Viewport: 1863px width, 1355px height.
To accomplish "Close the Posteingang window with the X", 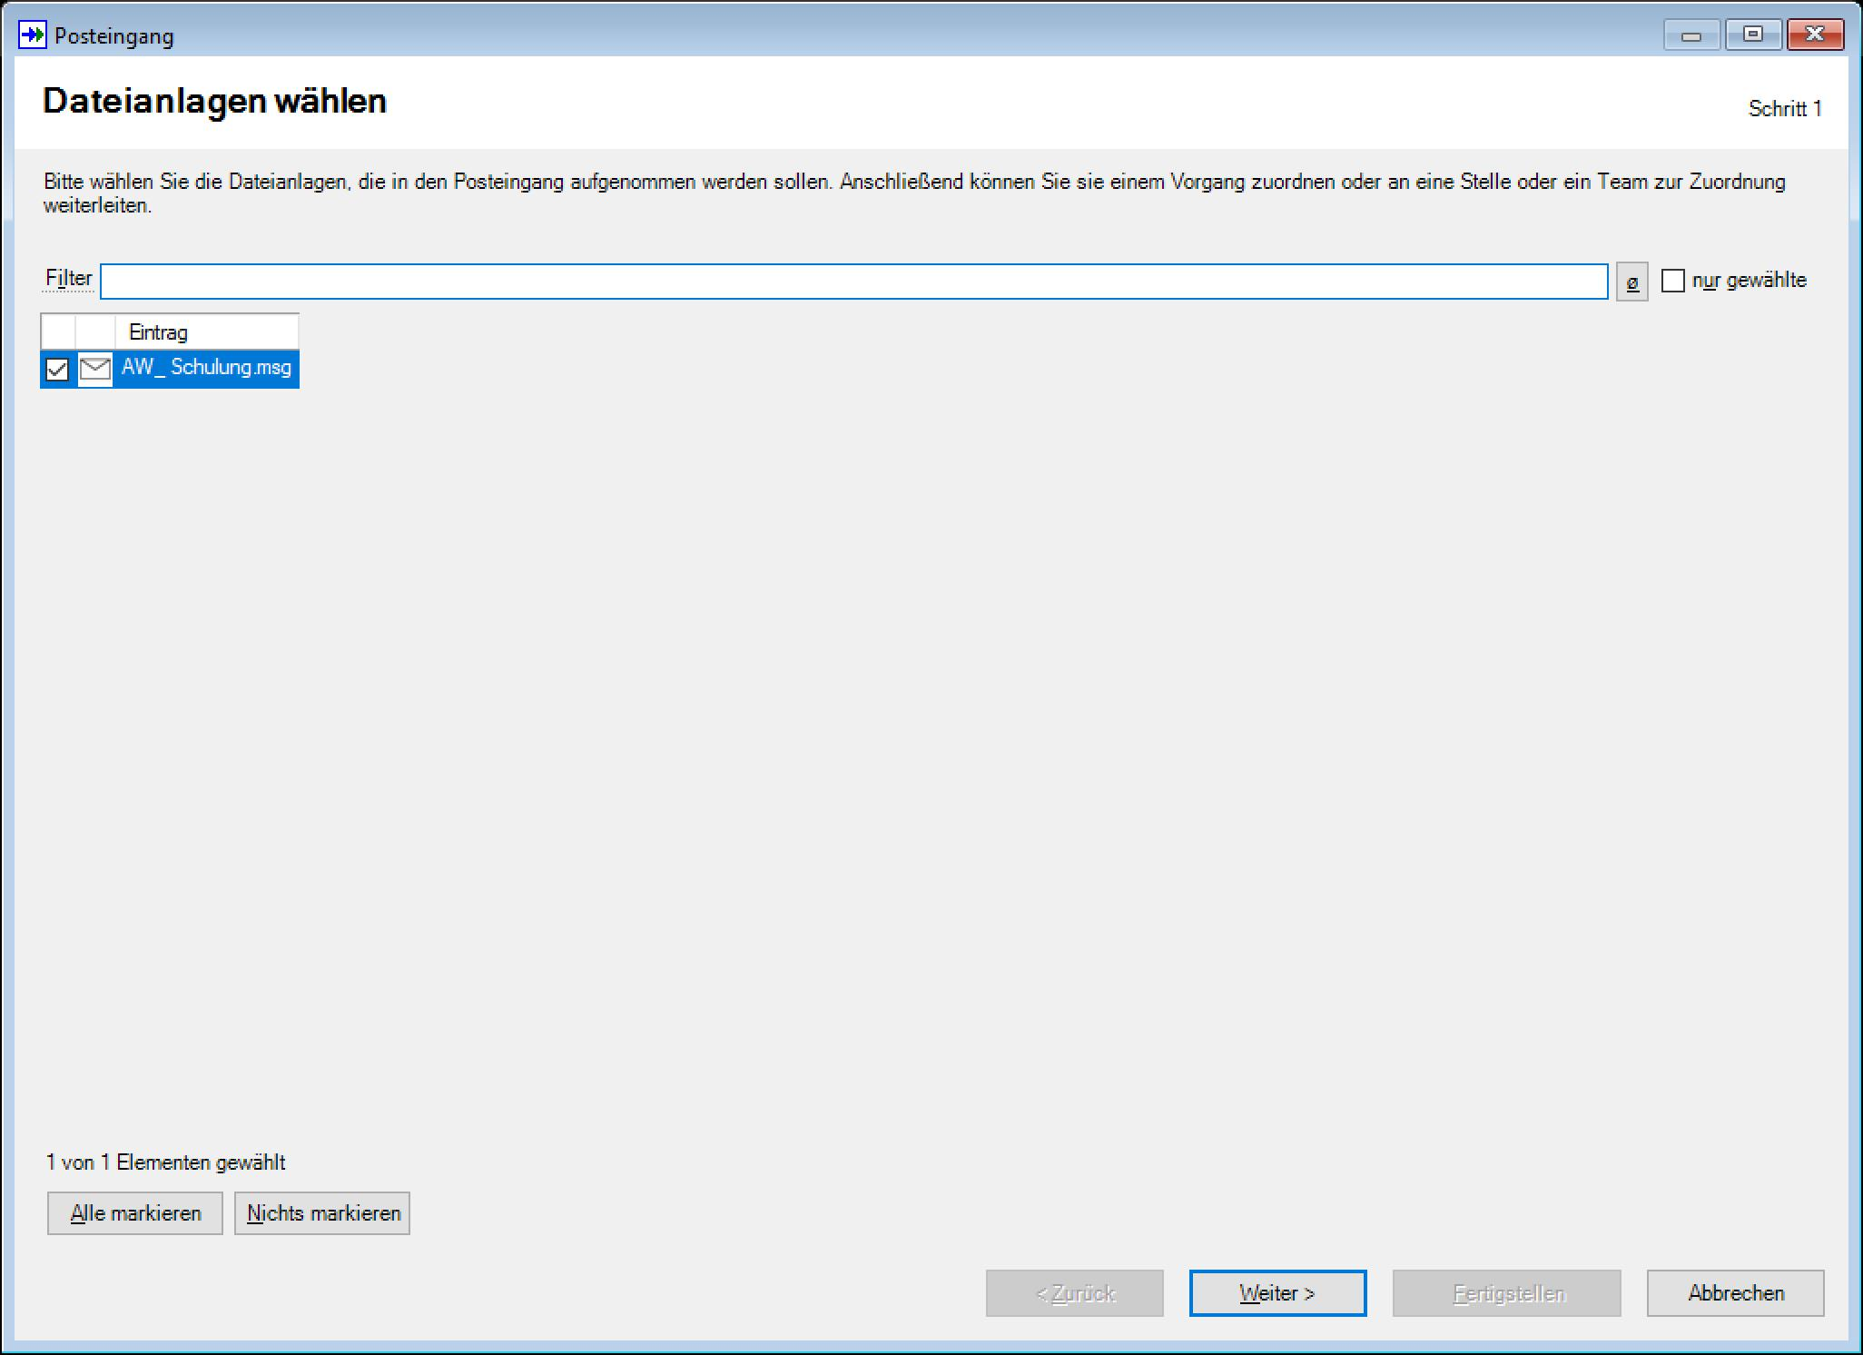I will tap(1814, 35).
